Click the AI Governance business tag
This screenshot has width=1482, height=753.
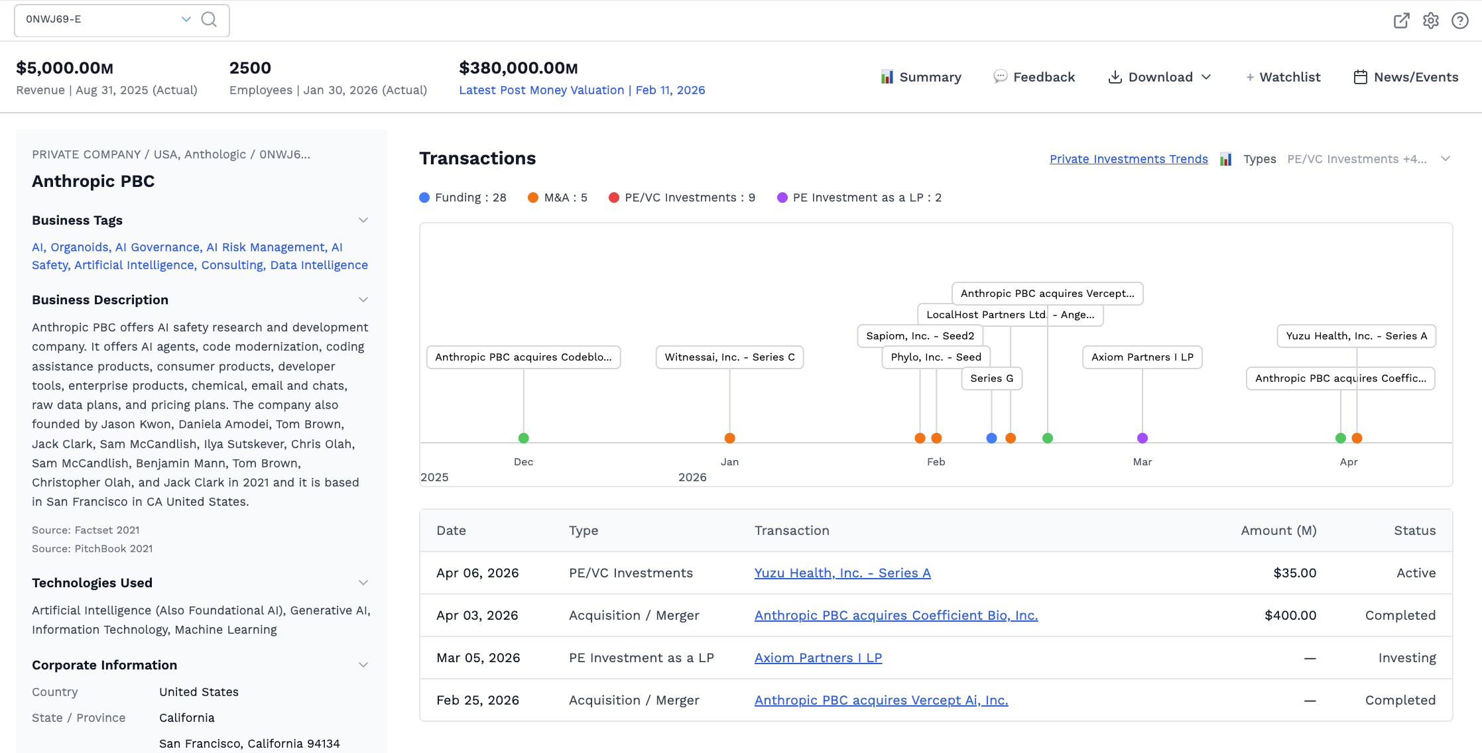[x=157, y=247]
